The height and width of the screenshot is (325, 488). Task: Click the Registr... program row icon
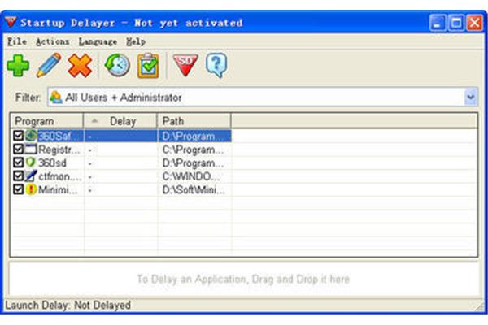[x=31, y=149]
